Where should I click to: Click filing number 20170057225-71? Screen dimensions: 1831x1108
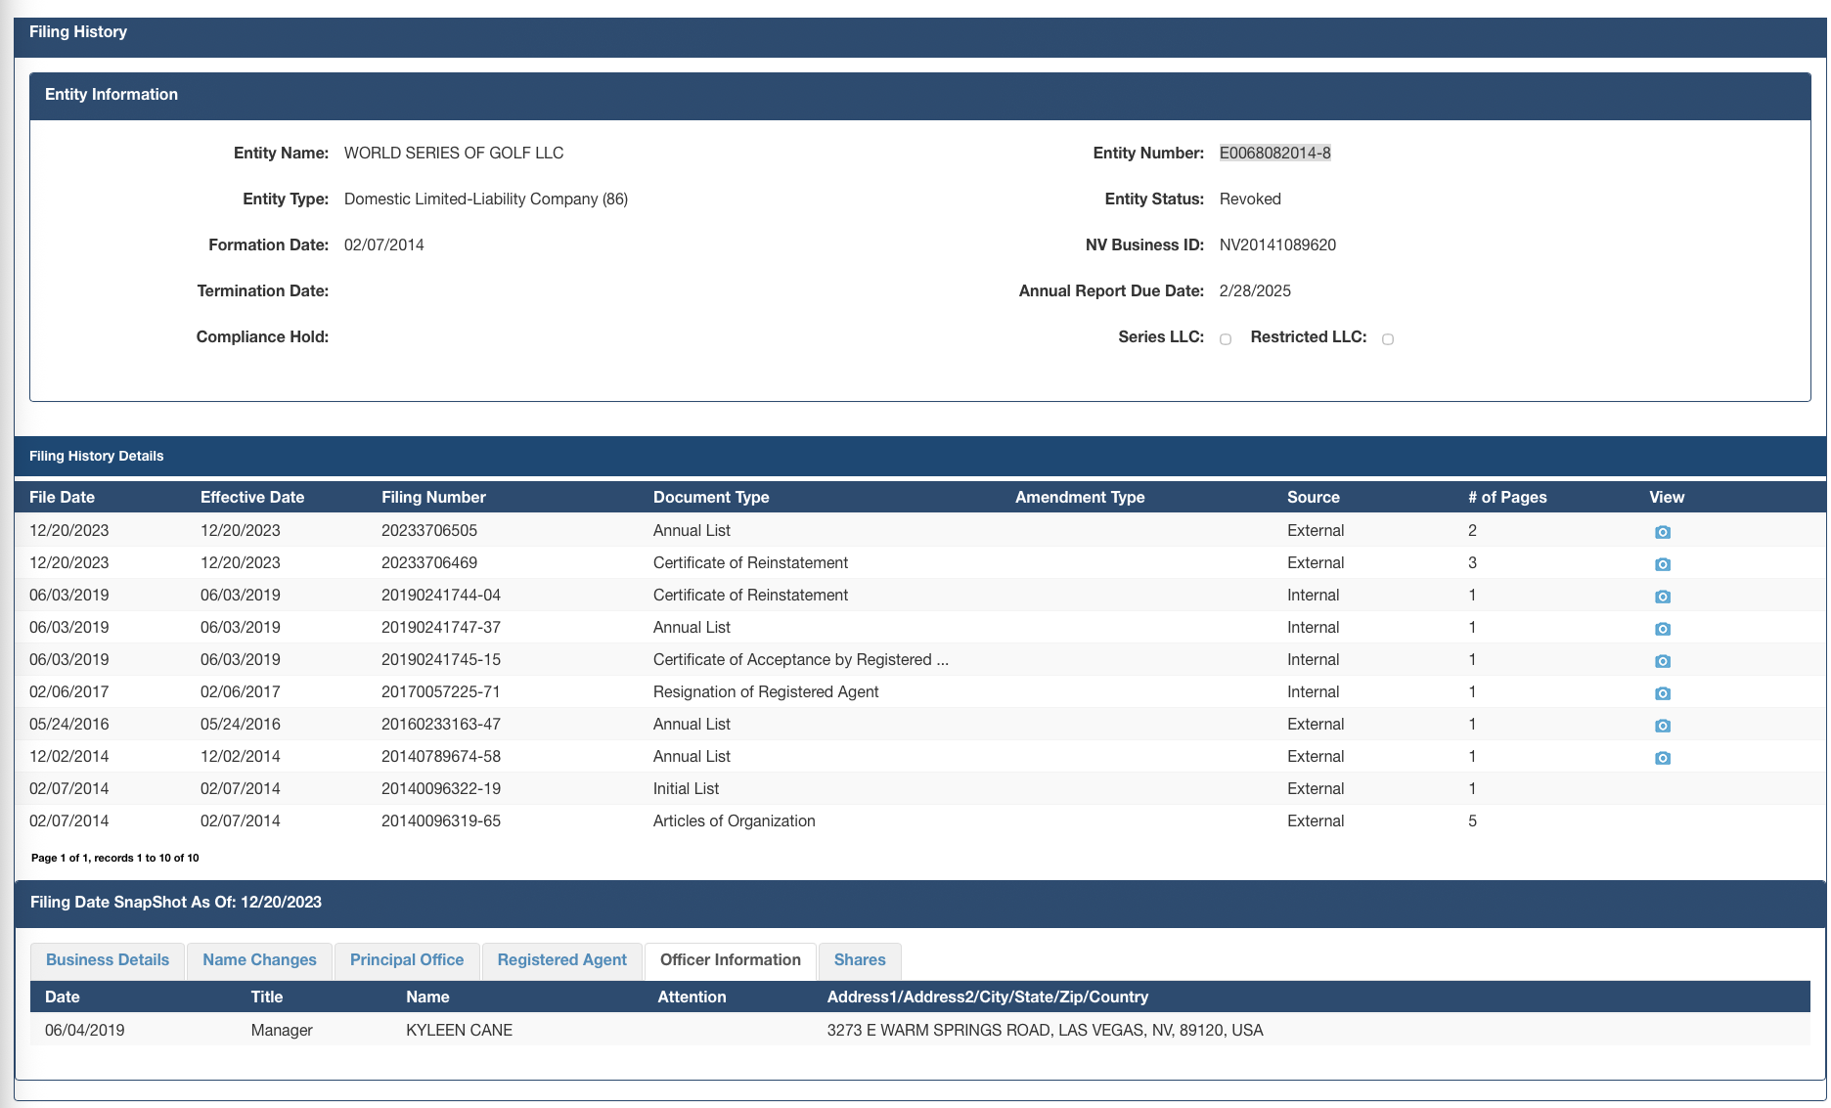[x=441, y=691]
